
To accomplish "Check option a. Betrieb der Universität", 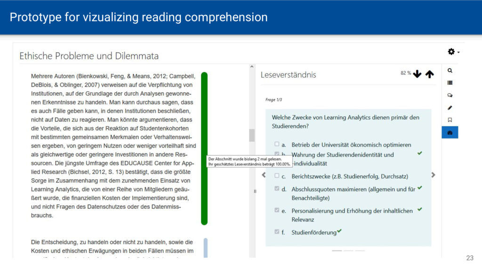I will coord(277,144).
